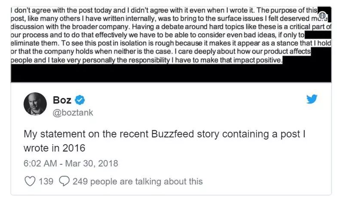Image resolution: width=344 pixels, height=202 pixels.
Task: Click the display name Boz
Action: coord(62,101)
